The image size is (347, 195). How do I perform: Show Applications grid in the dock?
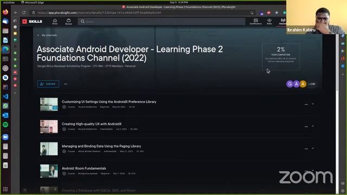pyautogui.click(x=5, y=189)
